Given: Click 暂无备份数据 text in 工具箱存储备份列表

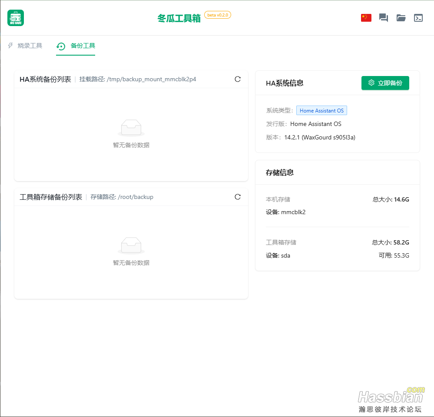Looking at the screenshot, I should 131,263.
